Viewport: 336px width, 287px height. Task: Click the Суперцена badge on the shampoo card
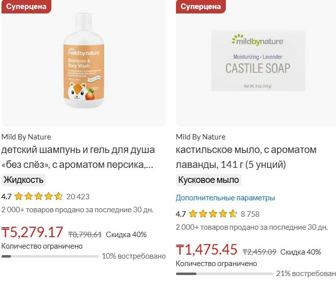tap(26, 6)
